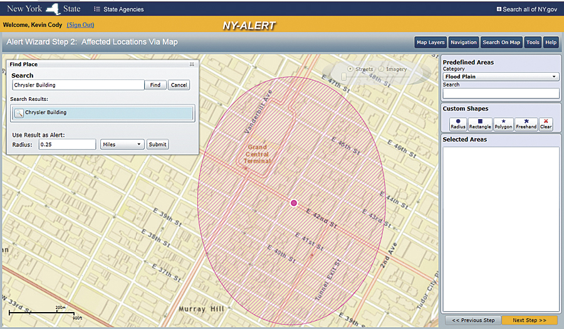
Task: Click the E 42nd St map label
Action: 321,218
